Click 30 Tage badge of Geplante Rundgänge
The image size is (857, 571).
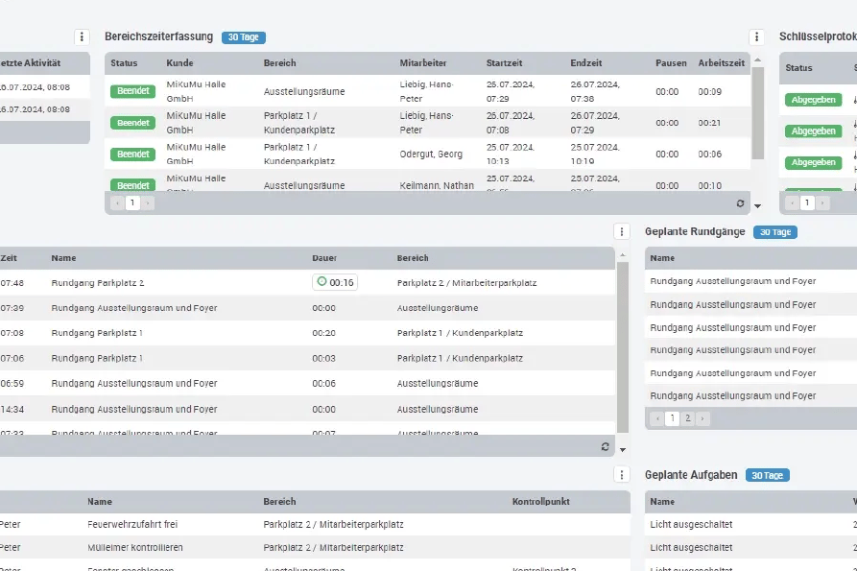(775, 232)
